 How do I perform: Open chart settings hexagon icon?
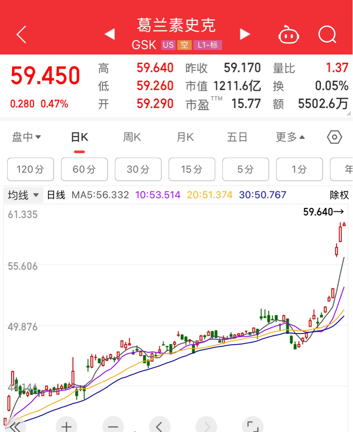(334, 137)
